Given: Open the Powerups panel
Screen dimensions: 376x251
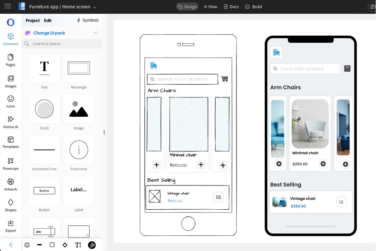Looking at the screenshot, I should (x=11, y=164).
